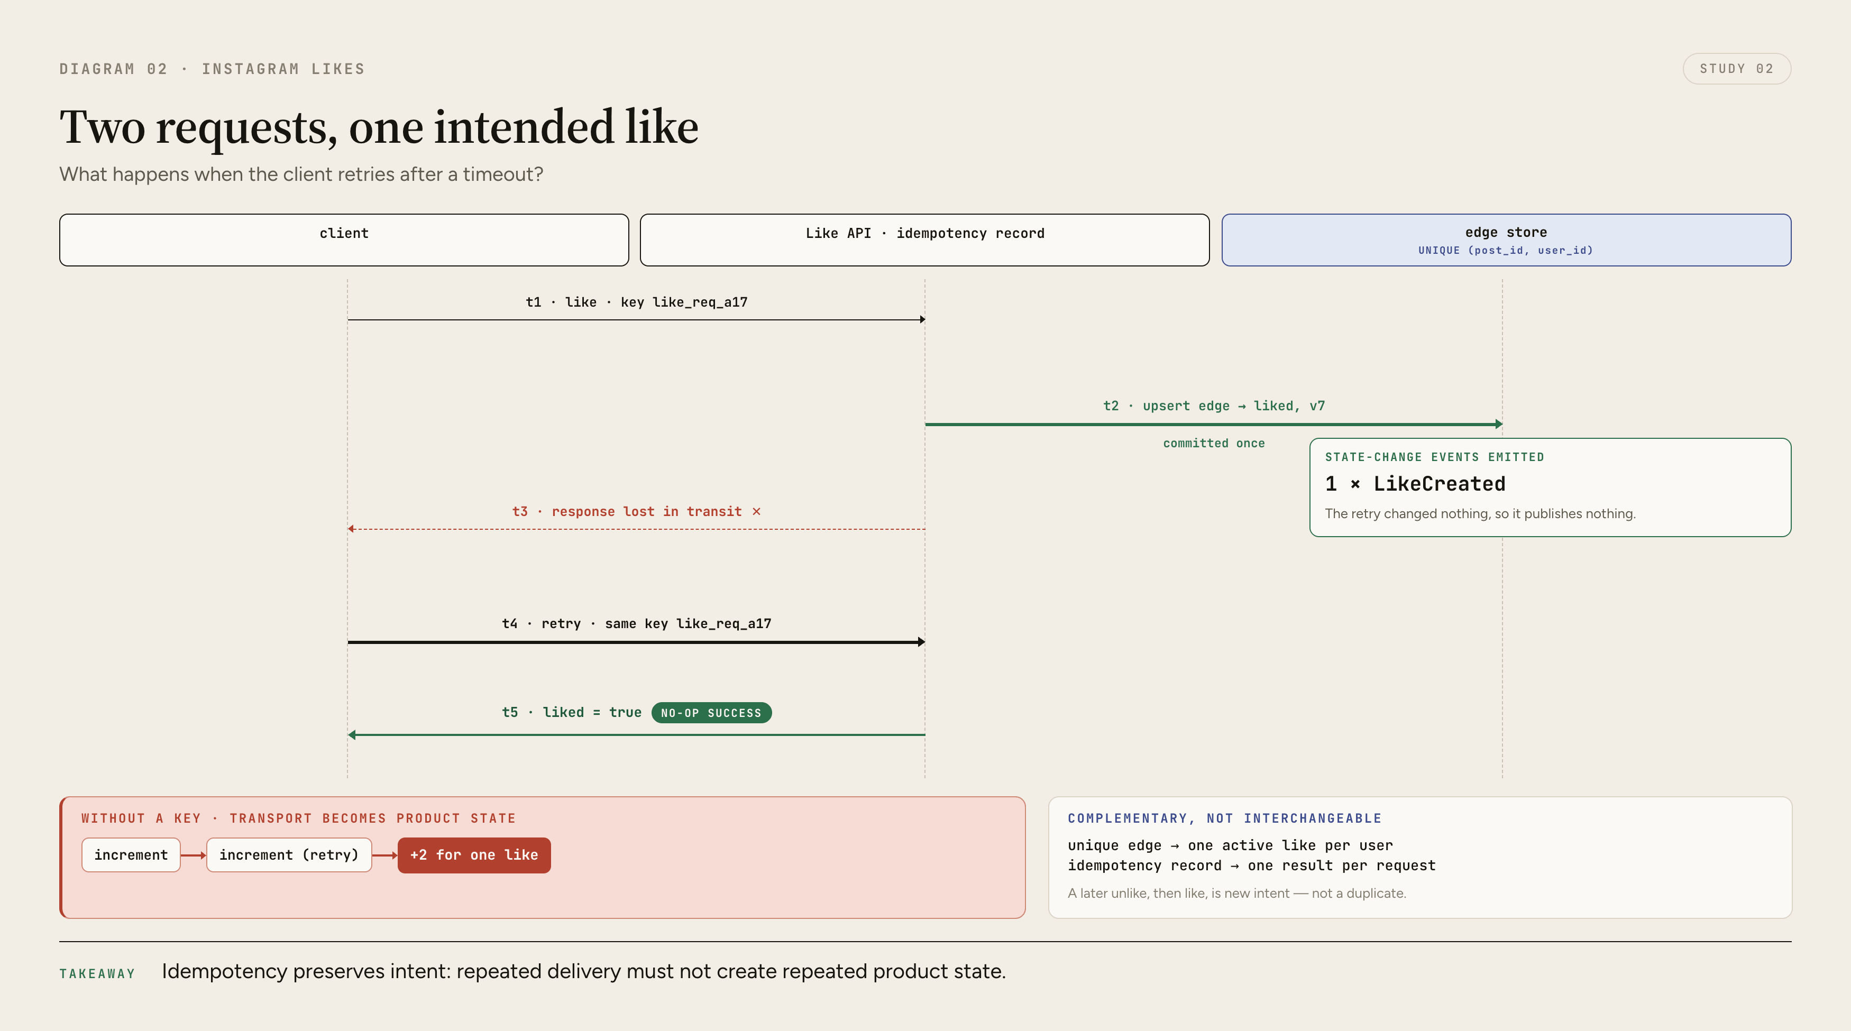Click the UNIQUE (post_id, user_id) caption
This screenshot has width=1851, height=1031.
coord(1505,251)
